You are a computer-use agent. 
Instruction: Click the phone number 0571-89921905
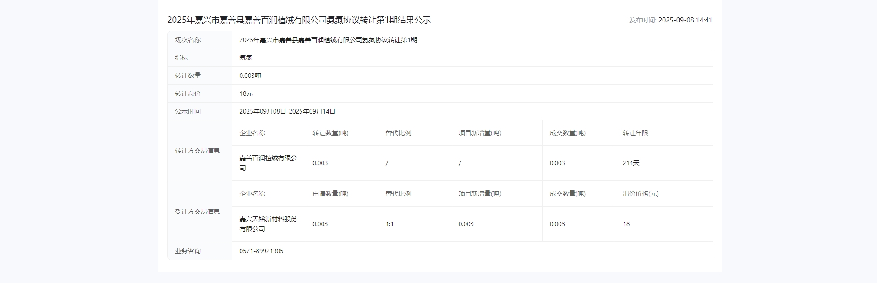261,251
